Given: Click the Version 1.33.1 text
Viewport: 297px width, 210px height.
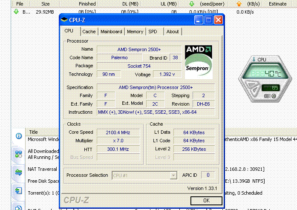Looking at the screenshot, I should (x=202, y=188).
